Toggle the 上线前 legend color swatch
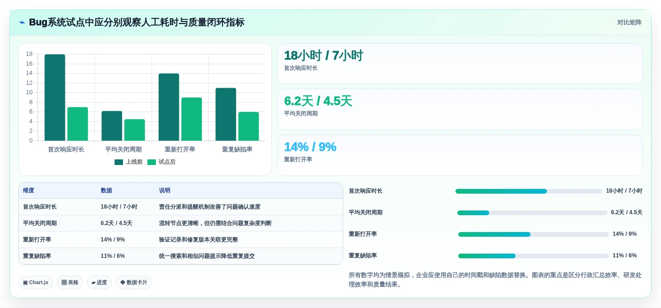The height and width of the screenshot is (308, 661). 119,162
